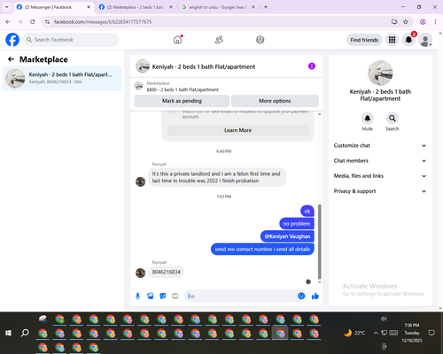Select the Keniyah 2 beds conversation
Screen dimensions: 443x354
(62, 78)
